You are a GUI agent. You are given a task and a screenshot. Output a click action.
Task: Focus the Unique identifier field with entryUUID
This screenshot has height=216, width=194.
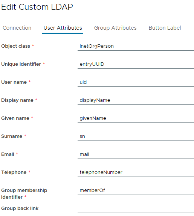pos(136,64)
